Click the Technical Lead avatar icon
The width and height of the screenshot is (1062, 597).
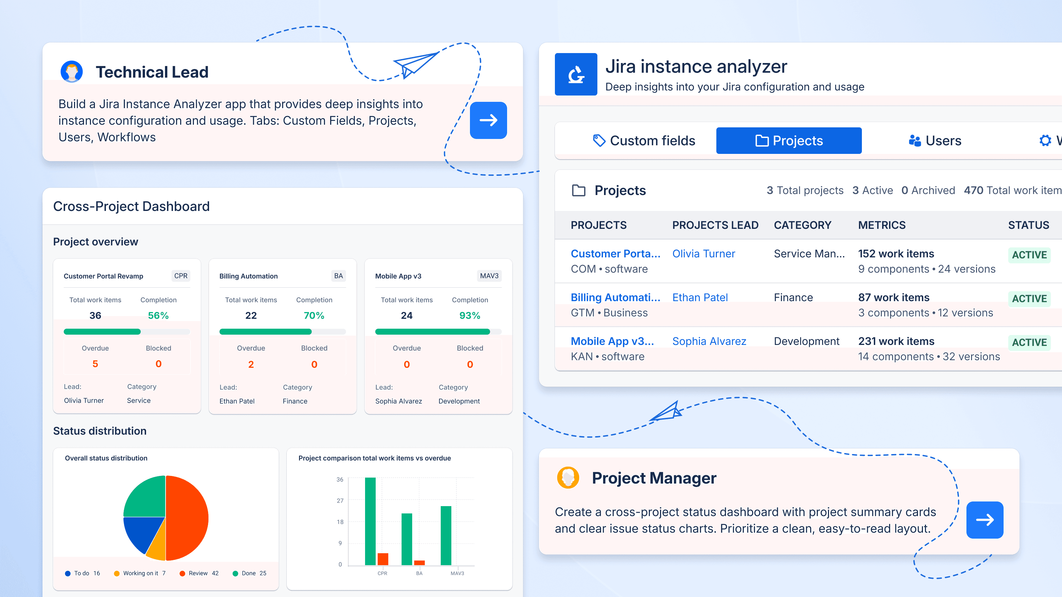pyautogui.click(x=72, y=71)
